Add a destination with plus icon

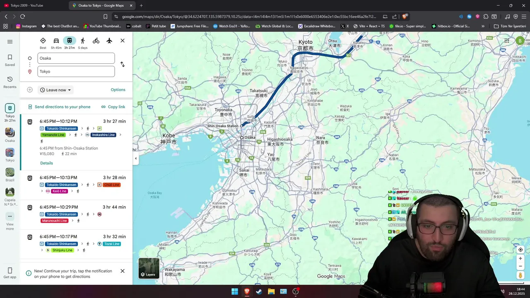tap(30, 90)
